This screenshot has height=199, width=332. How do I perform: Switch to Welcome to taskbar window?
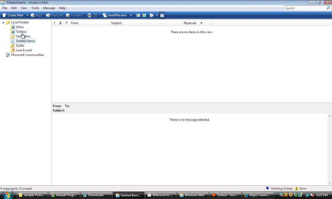point(160,195)
